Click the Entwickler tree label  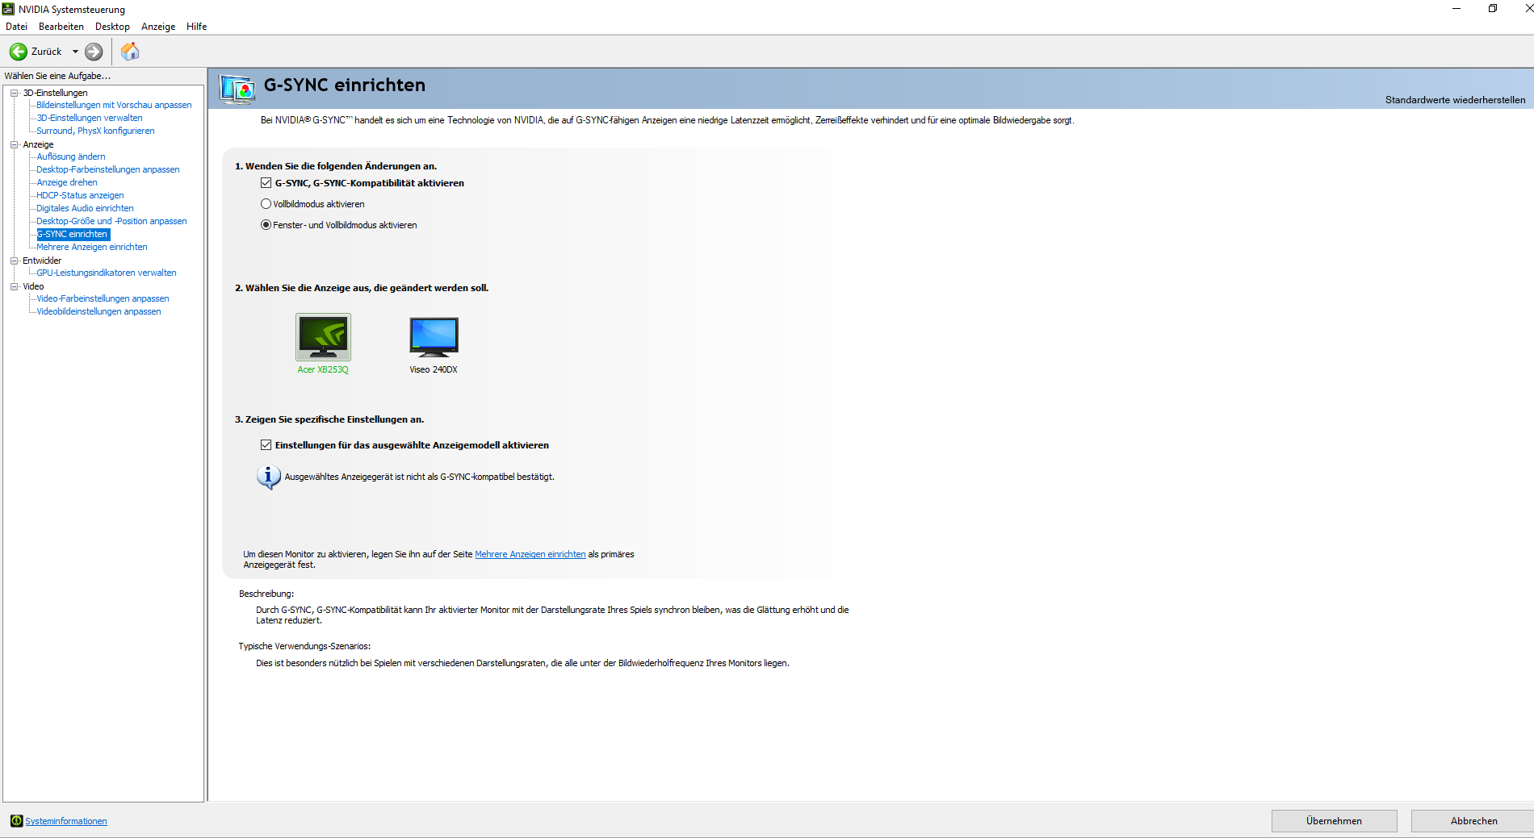click(42, 261)
